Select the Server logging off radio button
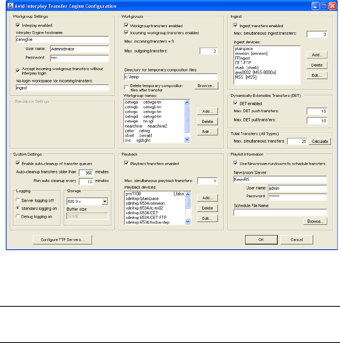The height and width of the screenshot is (343, 340). pos(18,200)
